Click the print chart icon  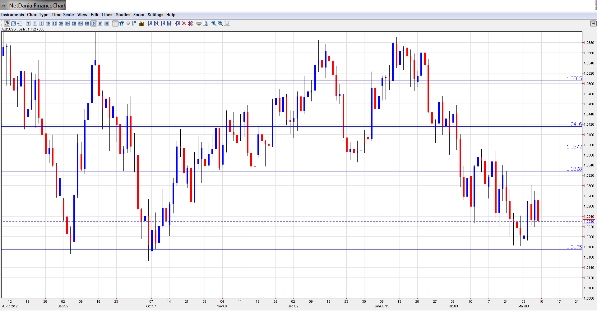[199, 23]
